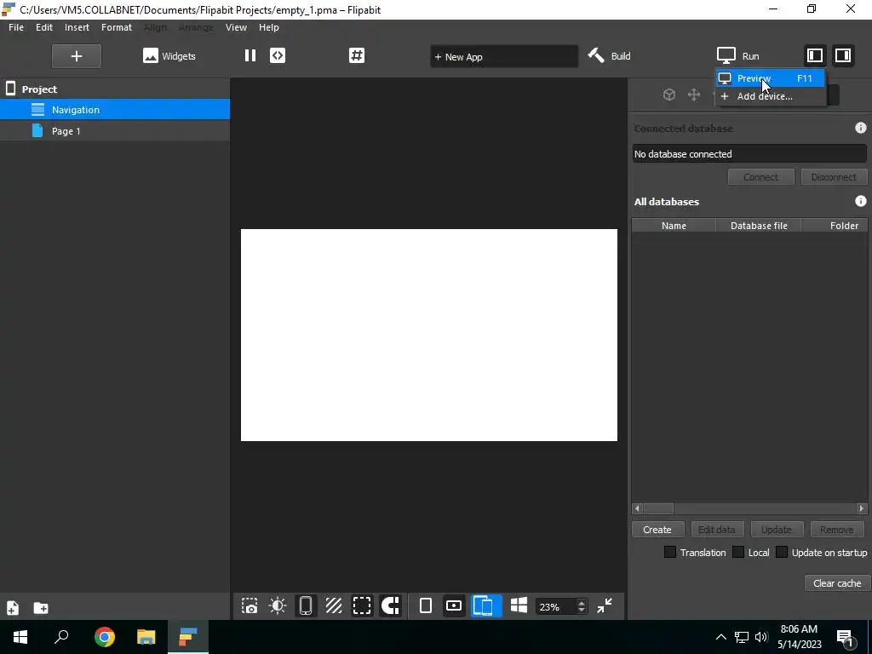The width and height of the screenshot is (872, 654).
Task: Click the Run monitor button
Action: (738, 56)
